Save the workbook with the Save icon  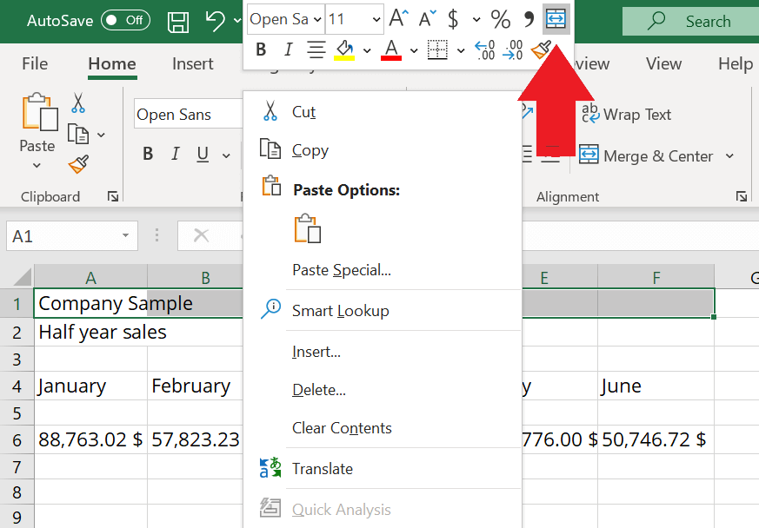(178, 20)
